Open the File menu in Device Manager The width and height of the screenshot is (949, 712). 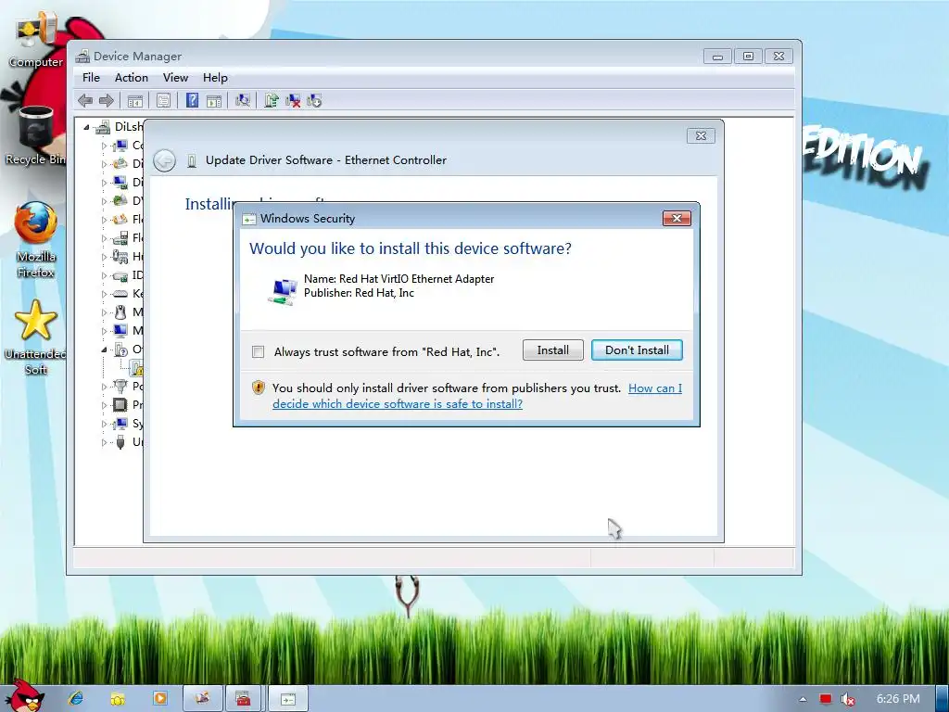pyautogui.click(x=92, y=78)
